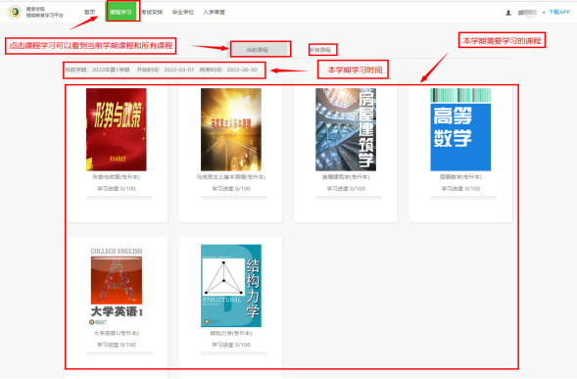Open the 形势与政策 course cover
The height and width of the screenshot is (379, 577).
pos(117,129)
